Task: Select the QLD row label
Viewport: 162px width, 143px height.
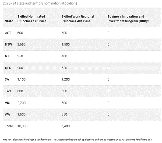Action: [8, 68]
